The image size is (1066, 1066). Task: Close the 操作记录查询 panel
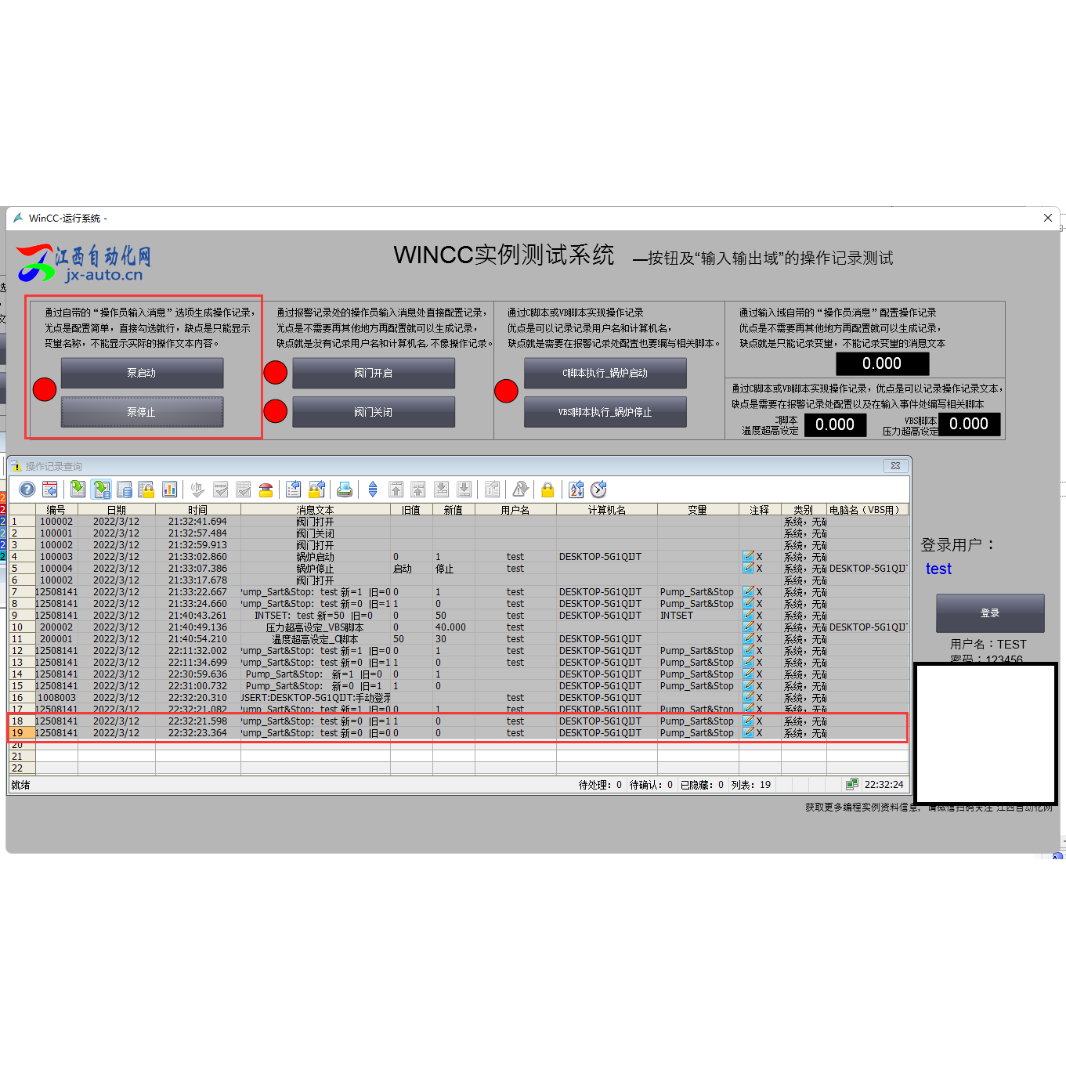pos(895,466)
